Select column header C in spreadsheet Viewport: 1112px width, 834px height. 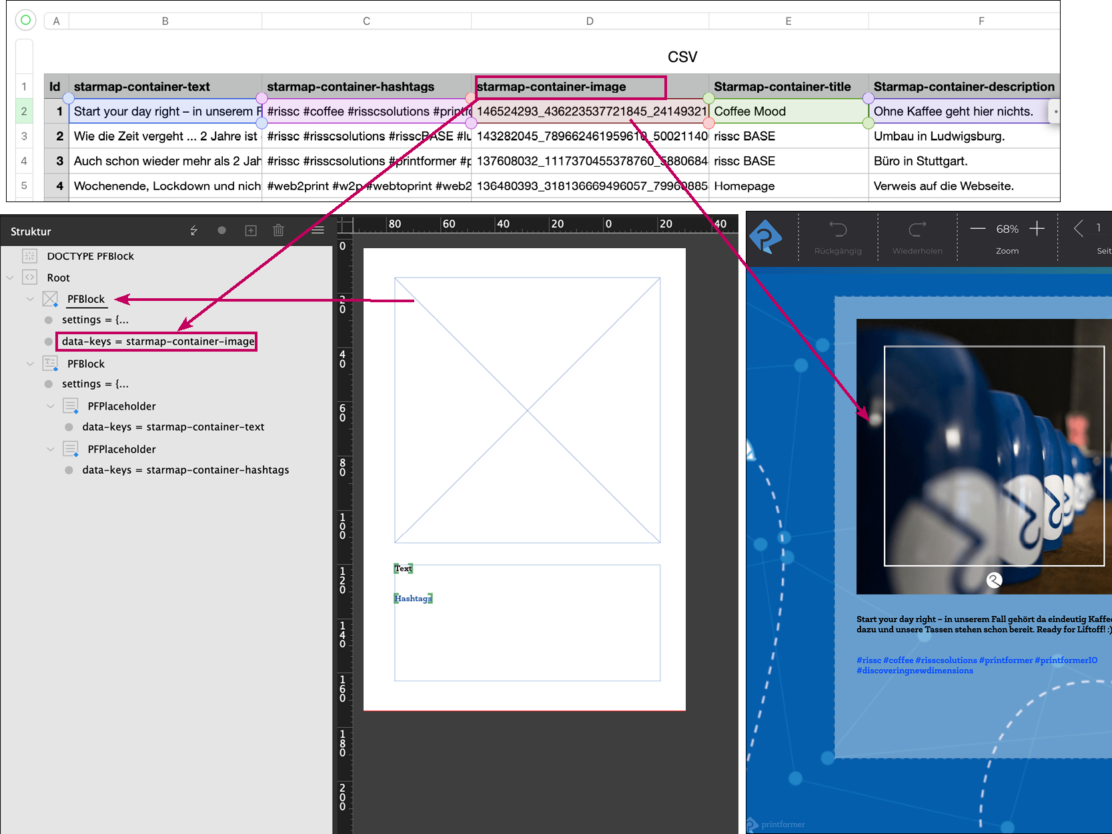click(366, 21)
